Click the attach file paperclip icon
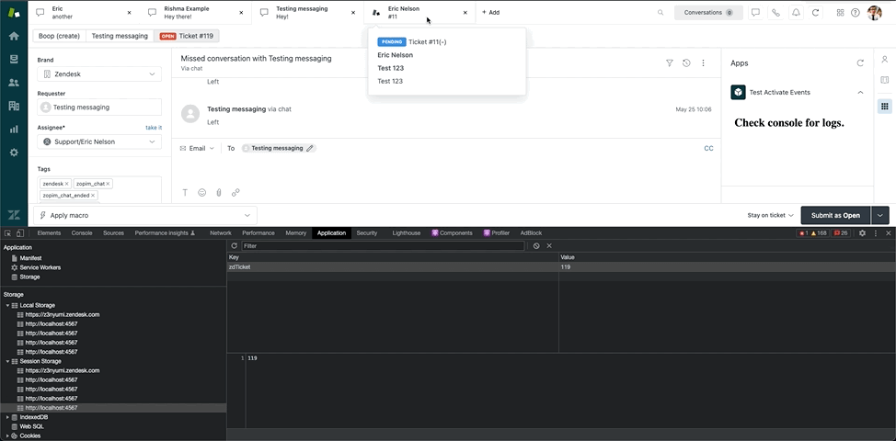 [x=219, y=193]
